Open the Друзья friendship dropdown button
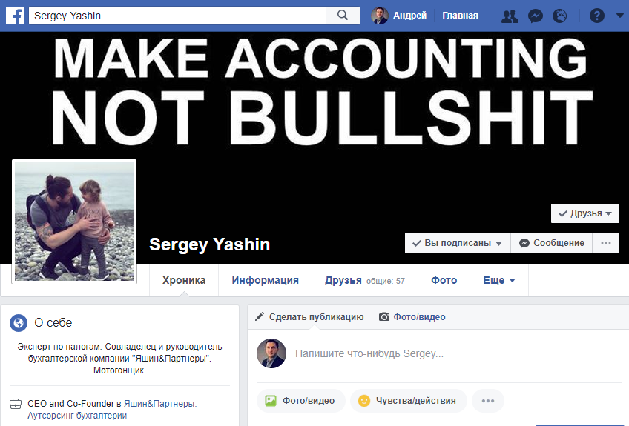The height and width of the screenshot is (426, 629). tap(585, 213)
